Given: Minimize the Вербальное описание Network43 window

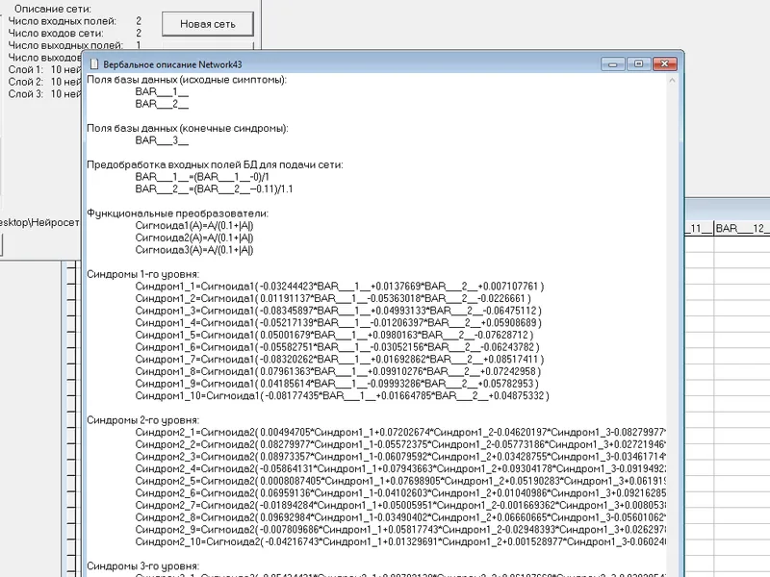Looking at the screenshot, I should click(613, 63).
